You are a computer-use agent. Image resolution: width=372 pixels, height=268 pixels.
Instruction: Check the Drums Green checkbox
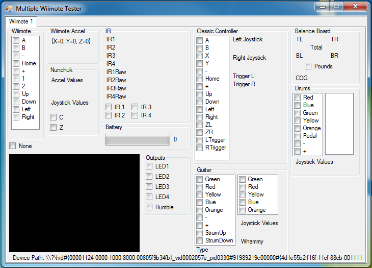click(297, 113)
